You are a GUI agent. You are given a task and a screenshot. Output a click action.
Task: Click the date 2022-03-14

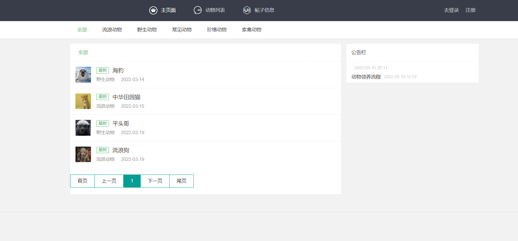pyautogui.click(x=133, y=80)
